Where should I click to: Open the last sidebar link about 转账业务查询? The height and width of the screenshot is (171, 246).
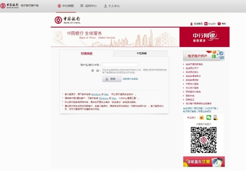(x=198, y=104)
